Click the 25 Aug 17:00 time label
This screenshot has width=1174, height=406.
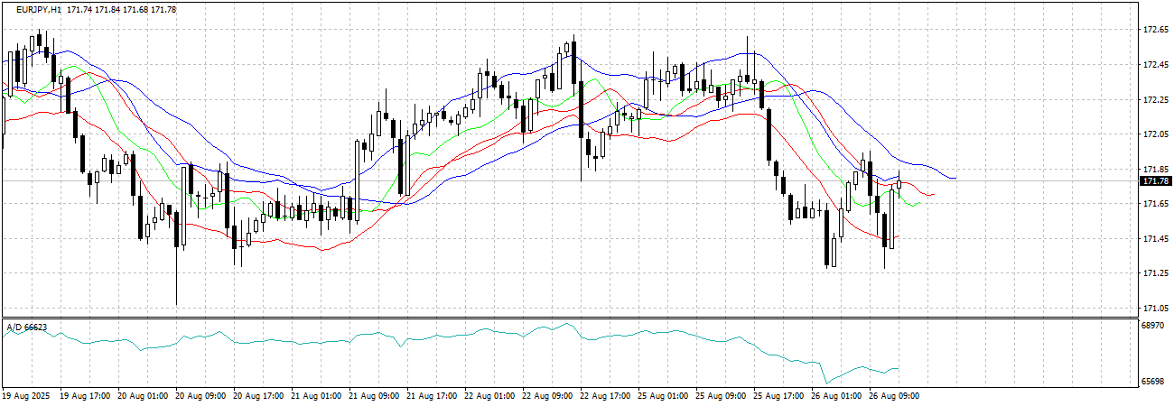(779, 396)
